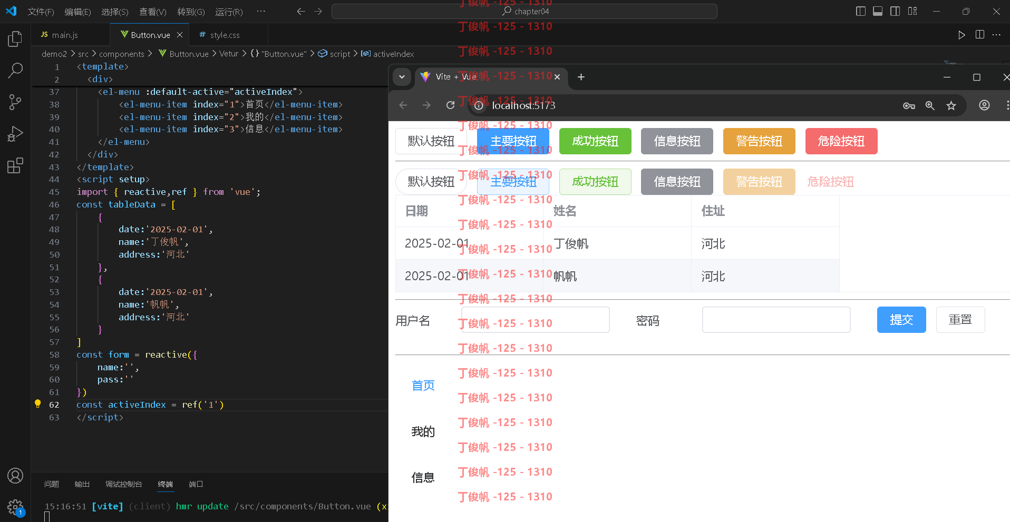Open the 文件(F) menu

(41, 12)
